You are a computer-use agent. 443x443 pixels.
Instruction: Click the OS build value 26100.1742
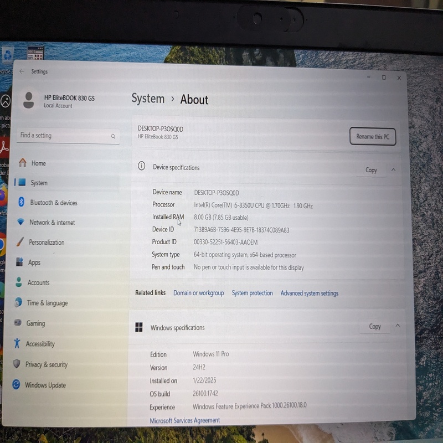205,393
